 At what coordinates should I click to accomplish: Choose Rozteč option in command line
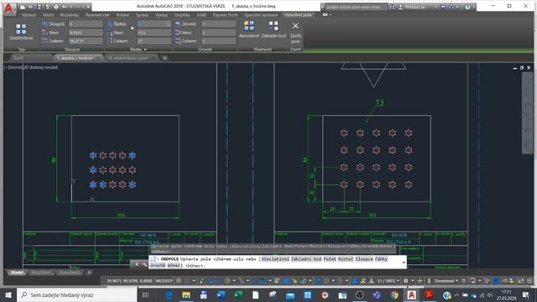[x=346, y=259]
